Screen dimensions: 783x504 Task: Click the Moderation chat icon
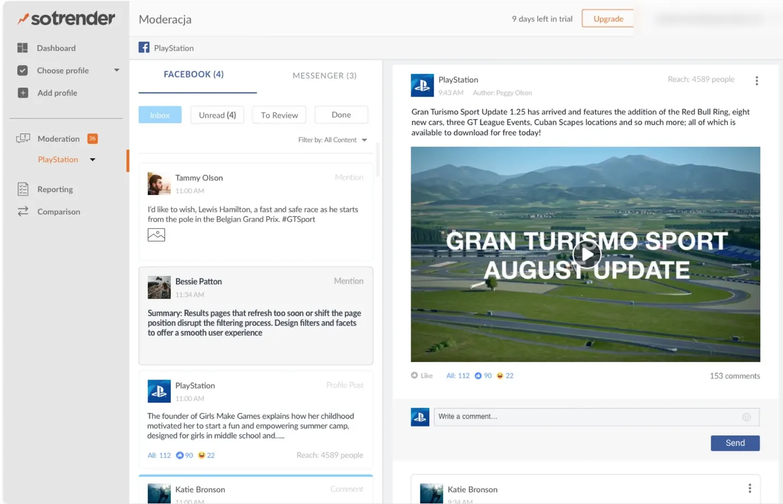tap(23, 138)
